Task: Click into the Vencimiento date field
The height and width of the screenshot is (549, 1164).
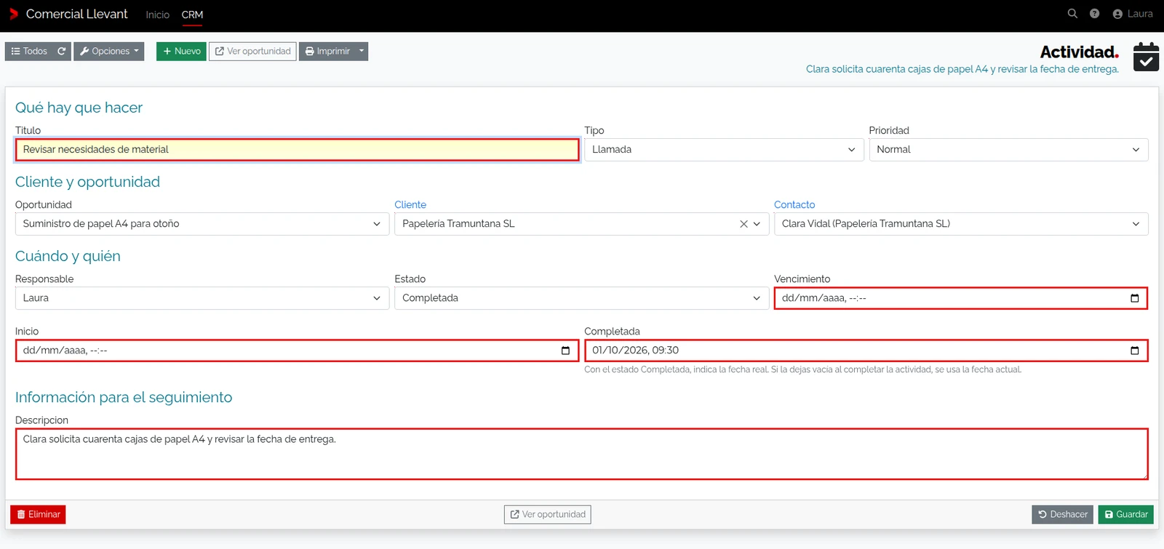Action: click(x=961, y=298)
